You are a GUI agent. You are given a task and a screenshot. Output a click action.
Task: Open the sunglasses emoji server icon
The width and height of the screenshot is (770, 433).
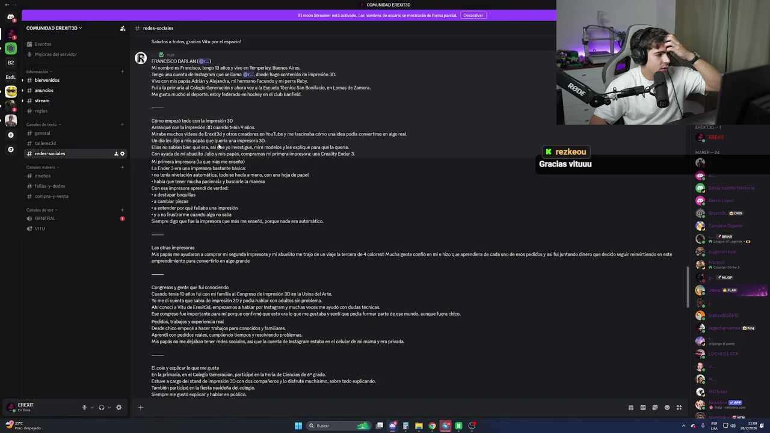(11, 91)
